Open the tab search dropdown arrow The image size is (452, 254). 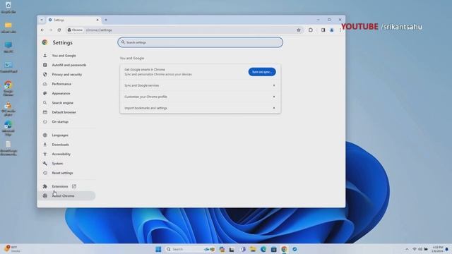pos(42,20)
